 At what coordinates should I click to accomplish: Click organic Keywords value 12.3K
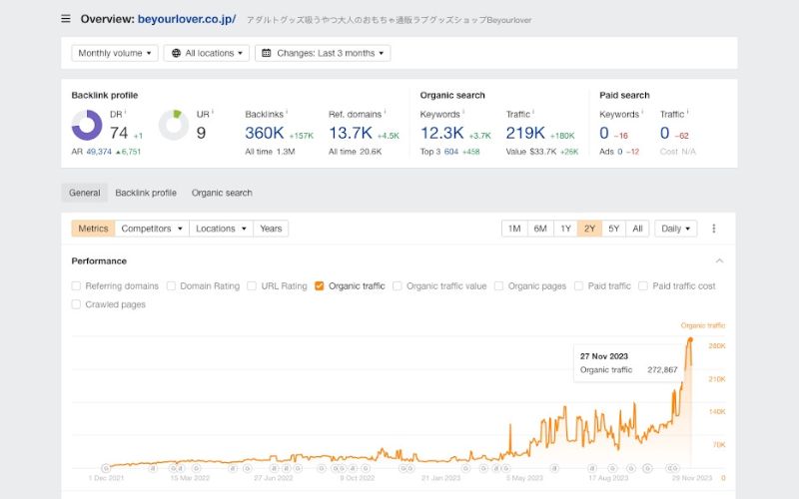coord(441,133)
